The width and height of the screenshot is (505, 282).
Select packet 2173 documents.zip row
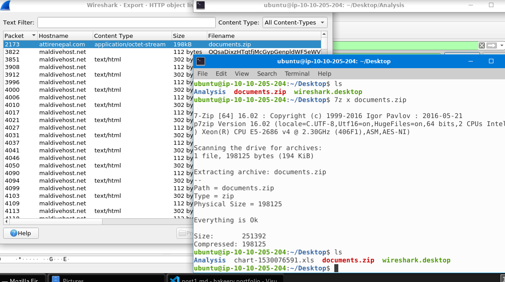point(162,45)
